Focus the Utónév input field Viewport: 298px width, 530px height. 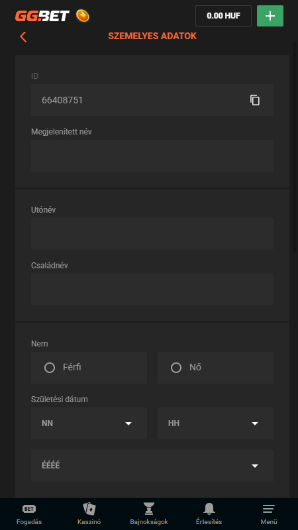click(x=152, y=234)
